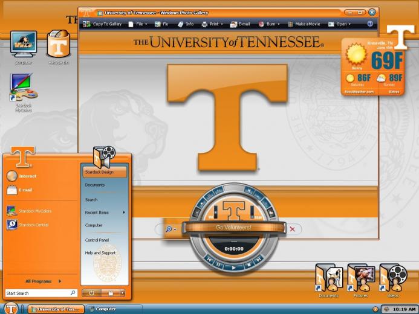The image size is (419, 314).
Task: Click previous track on media player widget
Action: [209, 259]
